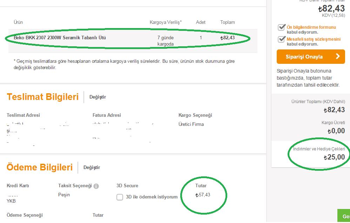Select the Beko BKK 2307 product name
The image size is (350, 223).
pyautogui.click(x=60, y=38)
